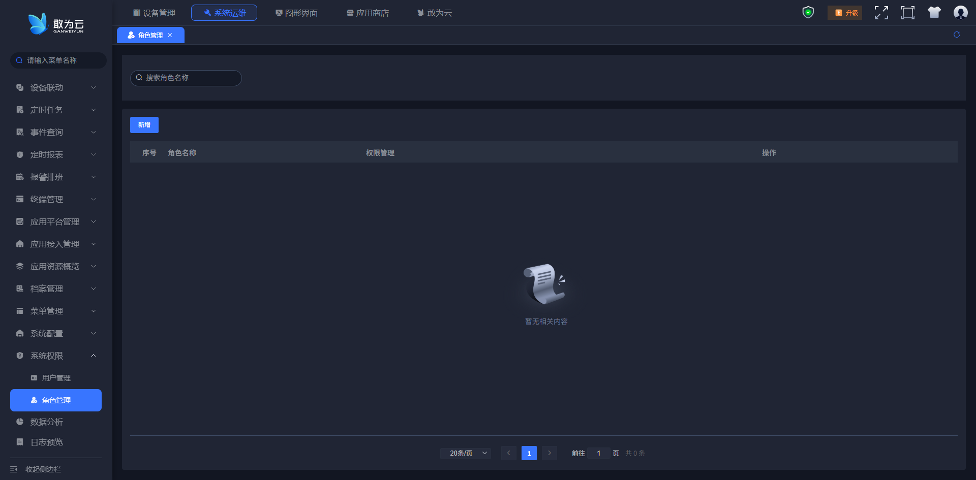This screenshot has height=480, width=976.
Task: Click the 日志预览 sidebar icon
Action: point(20,442)
